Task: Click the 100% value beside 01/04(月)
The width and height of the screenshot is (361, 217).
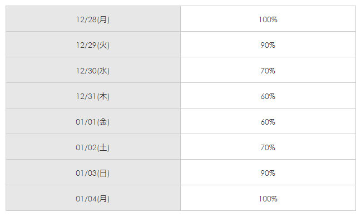Action: click(268, 199)
